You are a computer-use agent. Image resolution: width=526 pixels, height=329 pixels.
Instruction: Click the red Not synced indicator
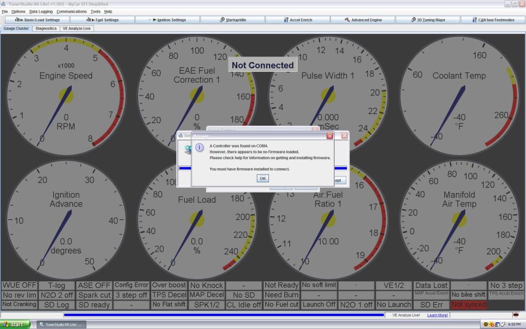[468, 305]
